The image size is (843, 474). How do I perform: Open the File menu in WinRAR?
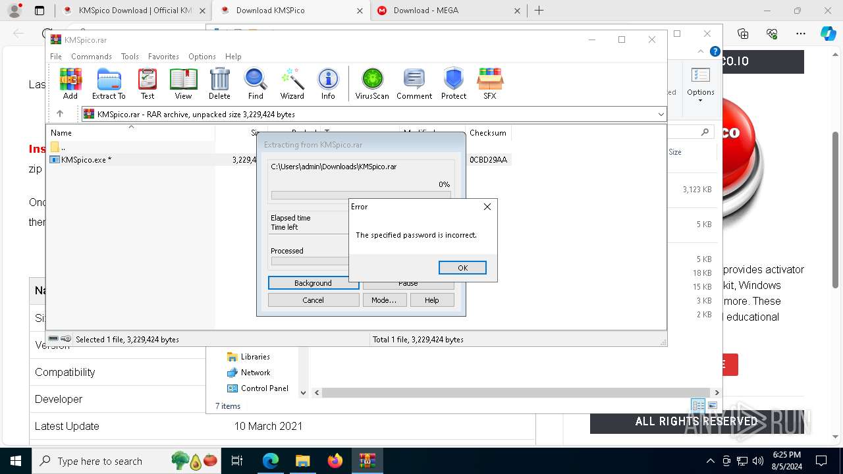point(56,57)
